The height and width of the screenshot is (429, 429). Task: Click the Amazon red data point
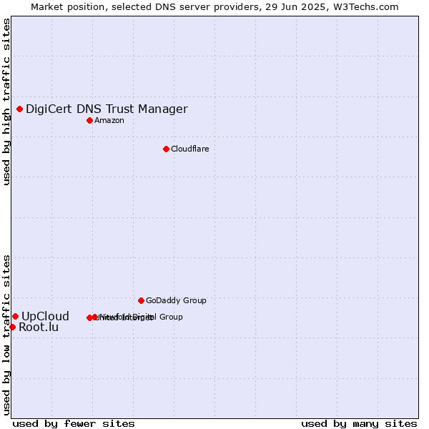(90, 120)
